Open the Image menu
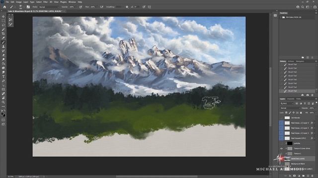Viewport: 318px width, 178px height. point(19,2)
